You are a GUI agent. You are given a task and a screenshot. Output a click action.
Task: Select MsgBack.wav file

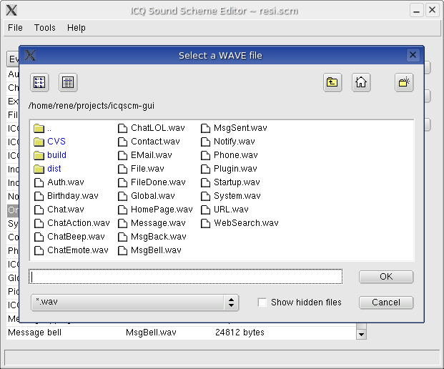pos(152,237)
